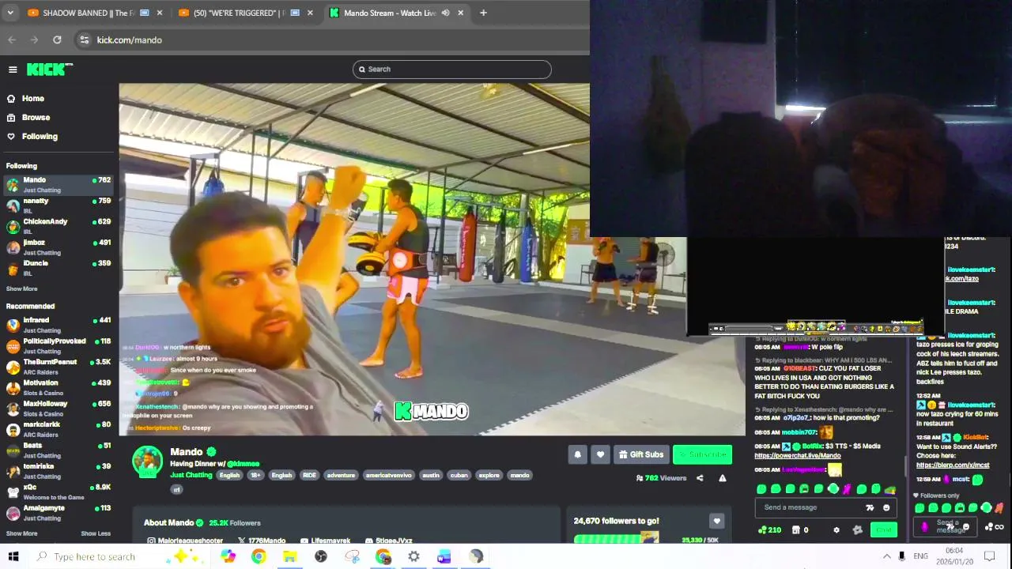This screenshot has width=1012, height=569.
Task: Click the @kimmee mention in the stream title
Action: click(x=244, y=464)
